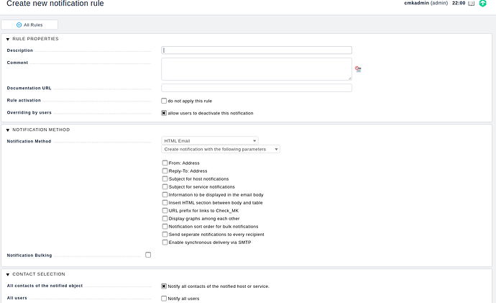
Task: Click the green arrow icon beside the clock
Action: (483, 3)
